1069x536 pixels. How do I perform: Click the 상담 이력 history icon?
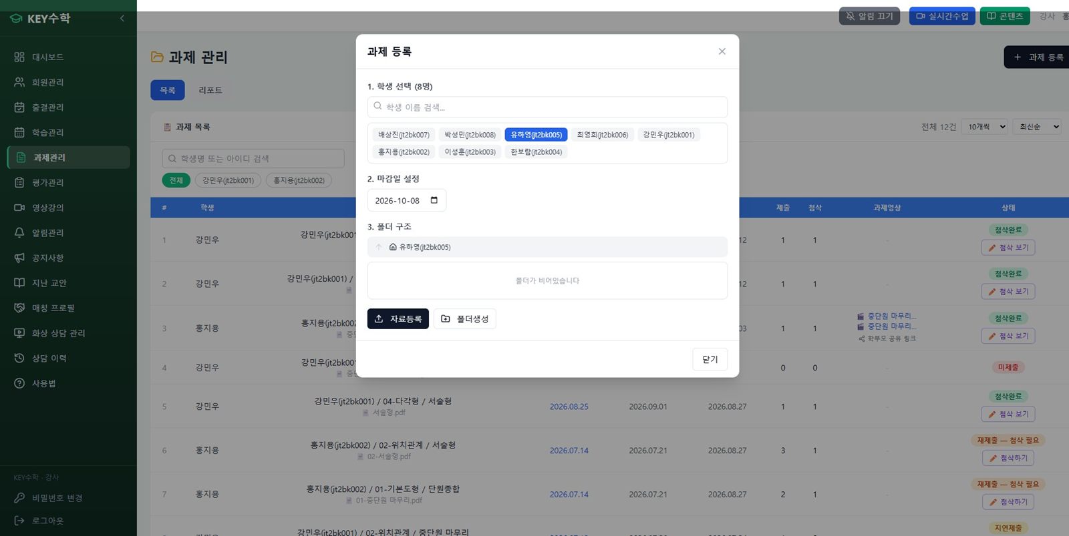[19, 358]
